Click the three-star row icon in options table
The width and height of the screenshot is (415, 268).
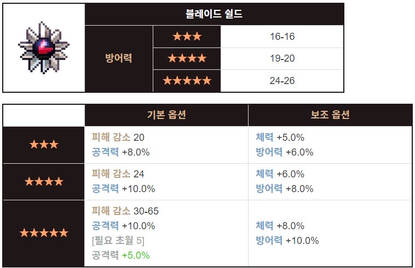click(43, 145)
